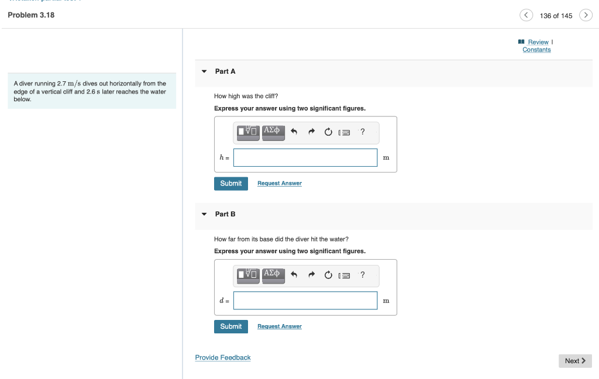Show keyboard shortcuts for Part B
Screen dimensions: 599x379
(344, 275)
